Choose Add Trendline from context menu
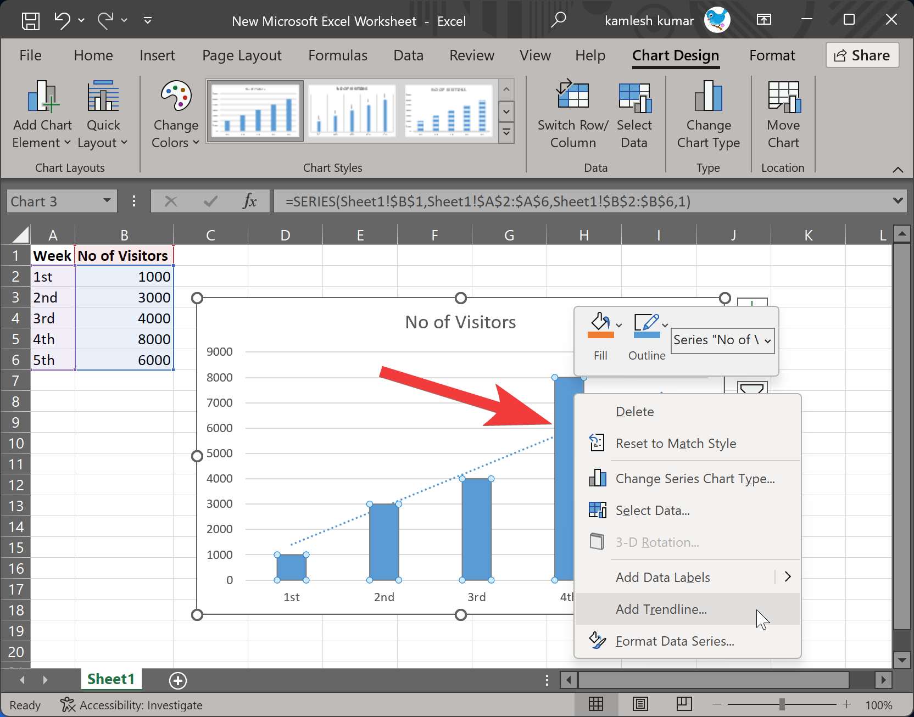The width and height of the screenshot is (914, 717). pos(688,609)
